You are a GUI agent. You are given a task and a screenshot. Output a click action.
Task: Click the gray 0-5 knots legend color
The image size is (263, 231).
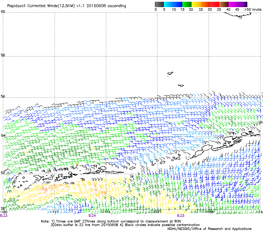tap(159, 4)
